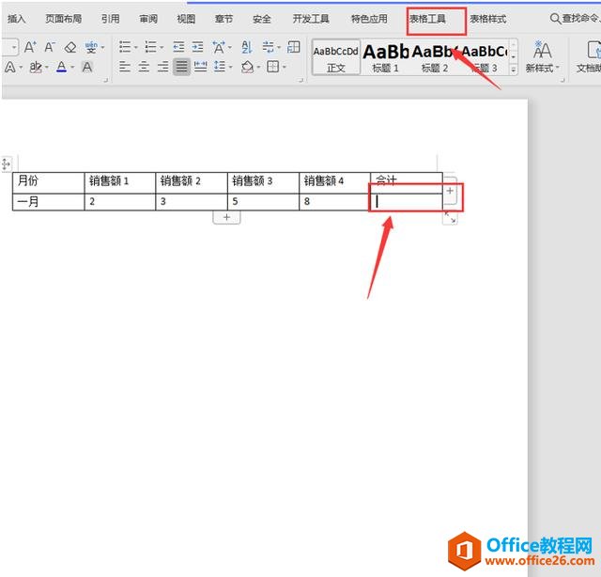The height and width of the screenshot is (577, 601).
Task: Click the center align icon
Action: [144, 67]
